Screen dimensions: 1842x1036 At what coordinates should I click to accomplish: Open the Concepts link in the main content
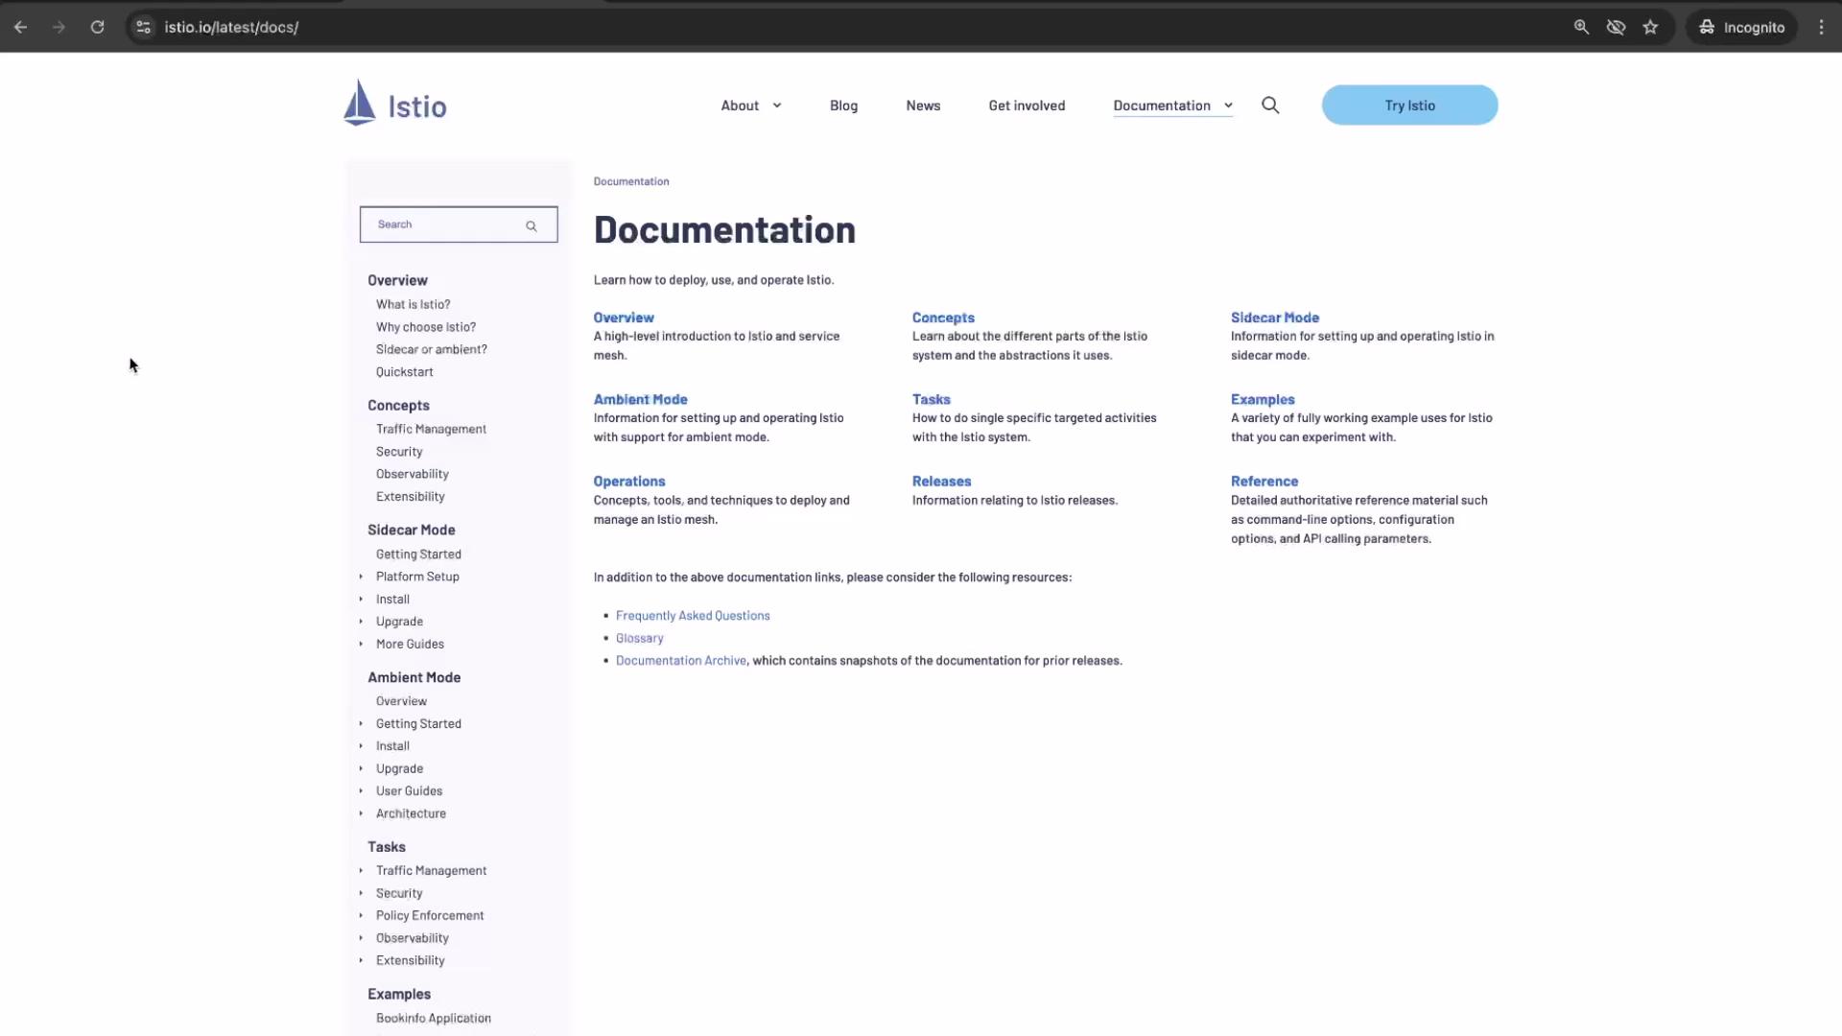[943, 318]
